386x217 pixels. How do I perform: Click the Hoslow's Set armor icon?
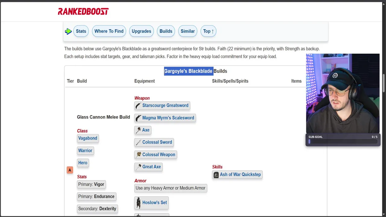tap(138, 203)
